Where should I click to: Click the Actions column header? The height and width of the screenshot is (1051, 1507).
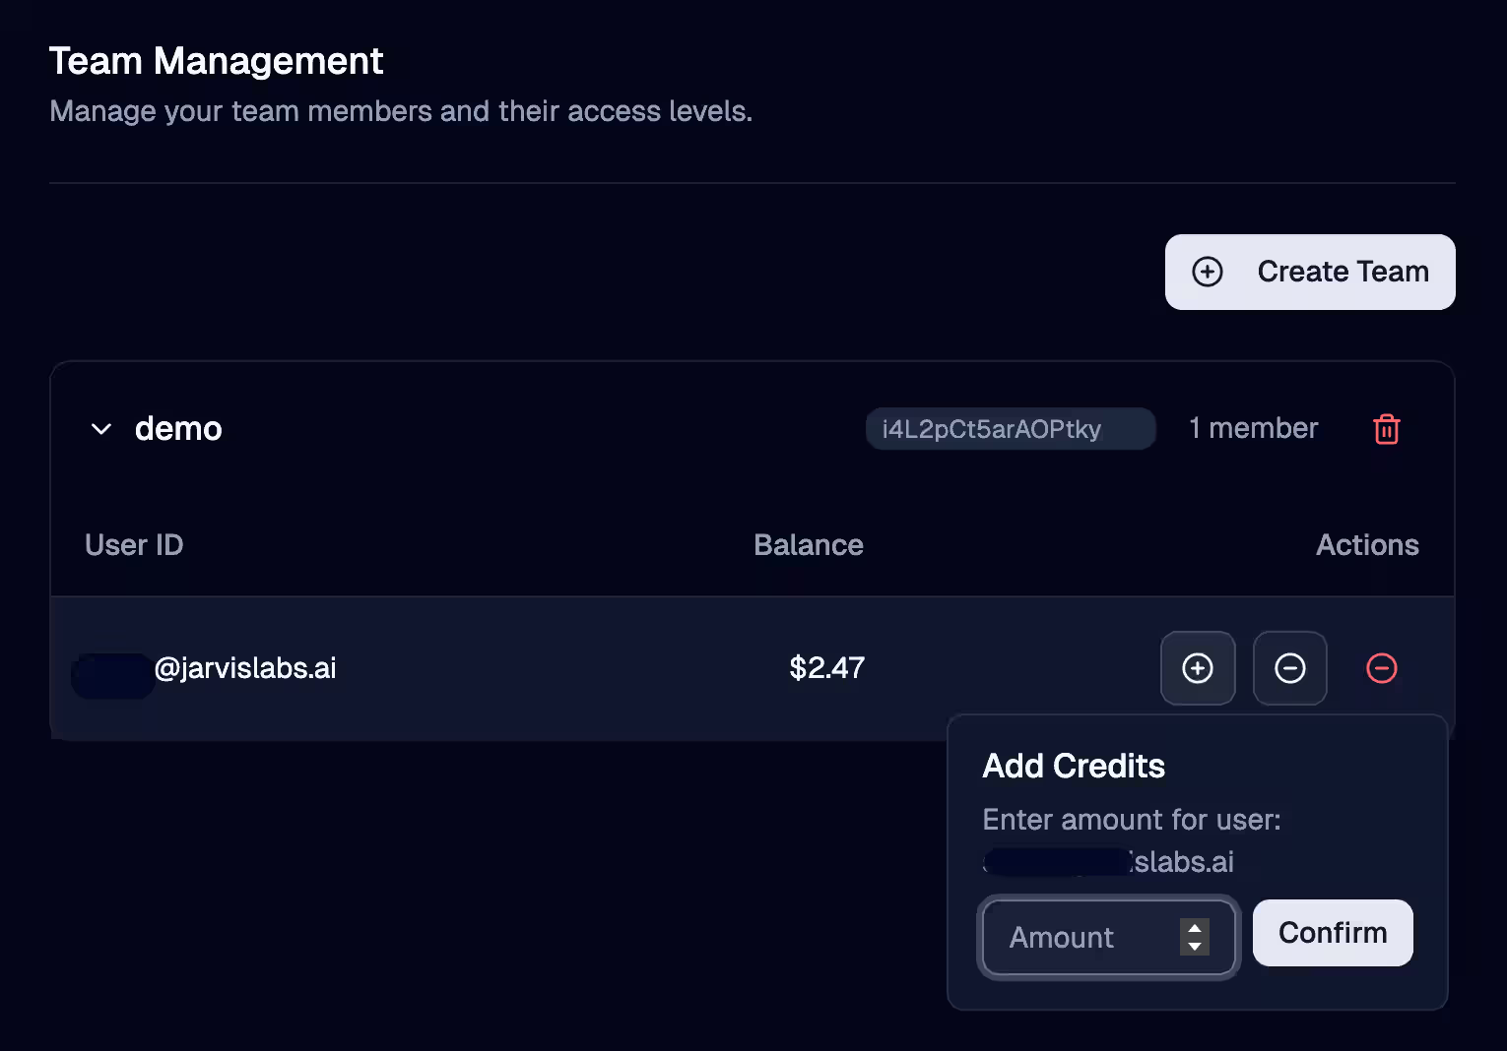pyautogui.click(x=1367, y=545)
